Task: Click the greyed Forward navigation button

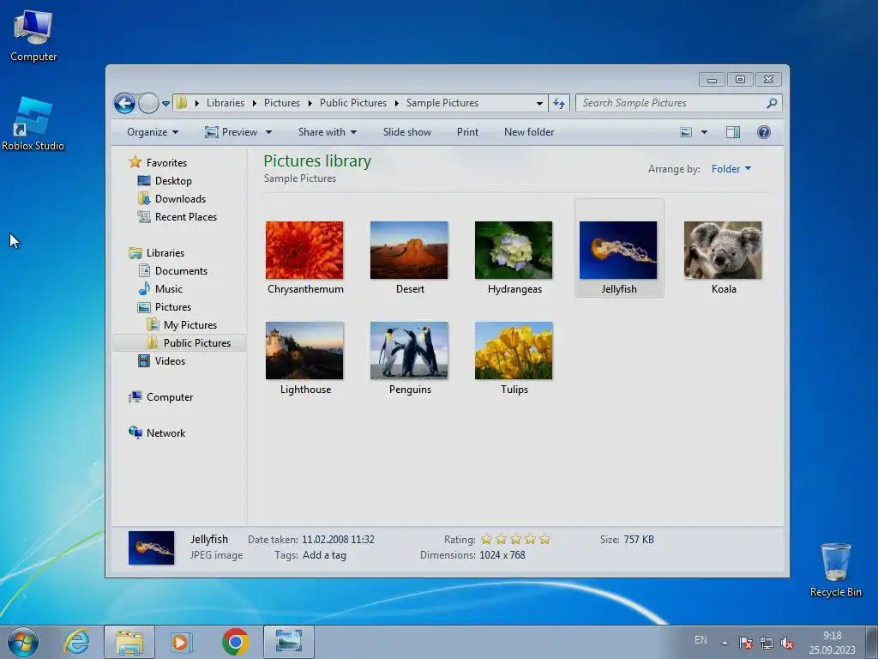Action: click(x=148, y=103)
